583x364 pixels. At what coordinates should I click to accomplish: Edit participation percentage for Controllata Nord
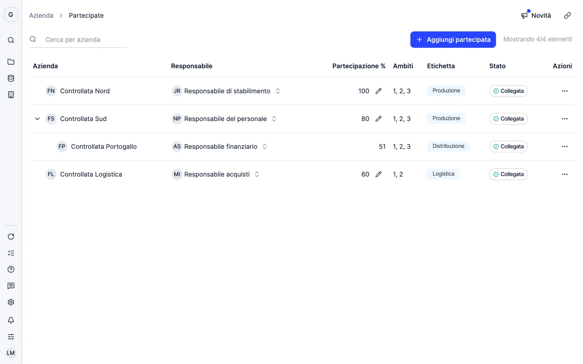point(378,91)
